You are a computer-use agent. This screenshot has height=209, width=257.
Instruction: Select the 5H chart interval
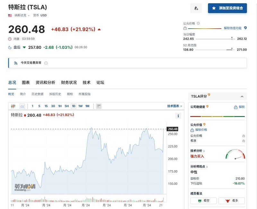66,106
